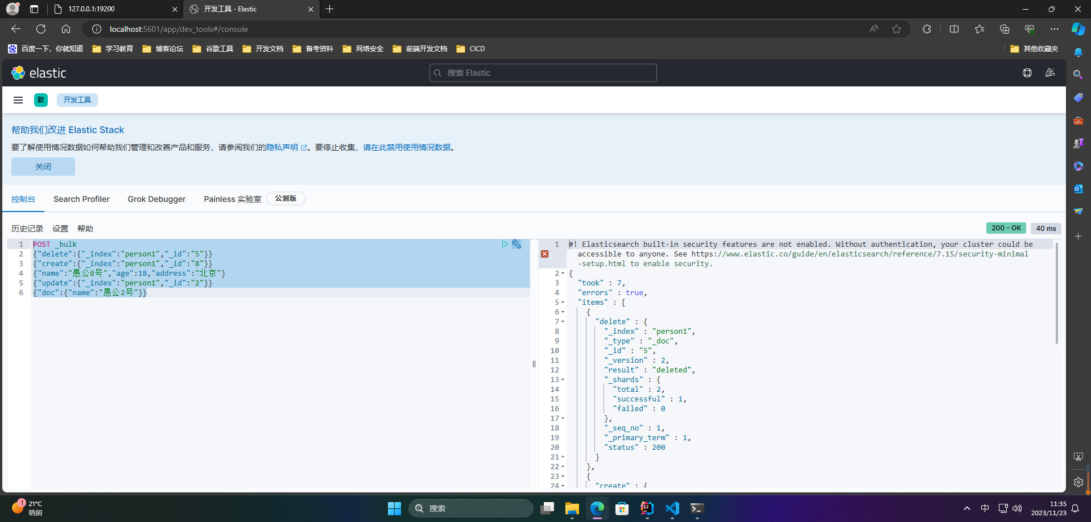Open a new browser tab

tap(330, 9)
